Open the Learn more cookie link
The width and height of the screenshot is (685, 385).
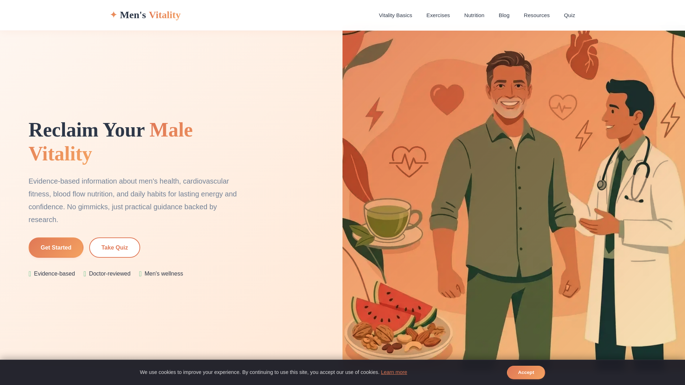(394, 372)
